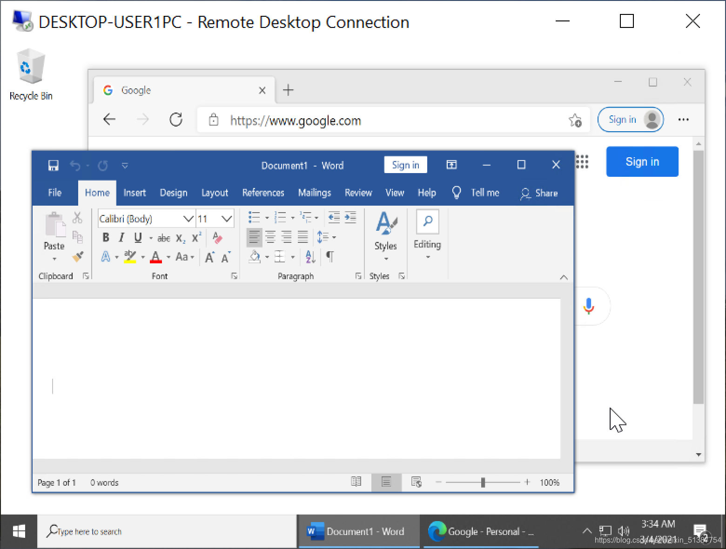Click Sign in button in Word

tap(406, 165)
